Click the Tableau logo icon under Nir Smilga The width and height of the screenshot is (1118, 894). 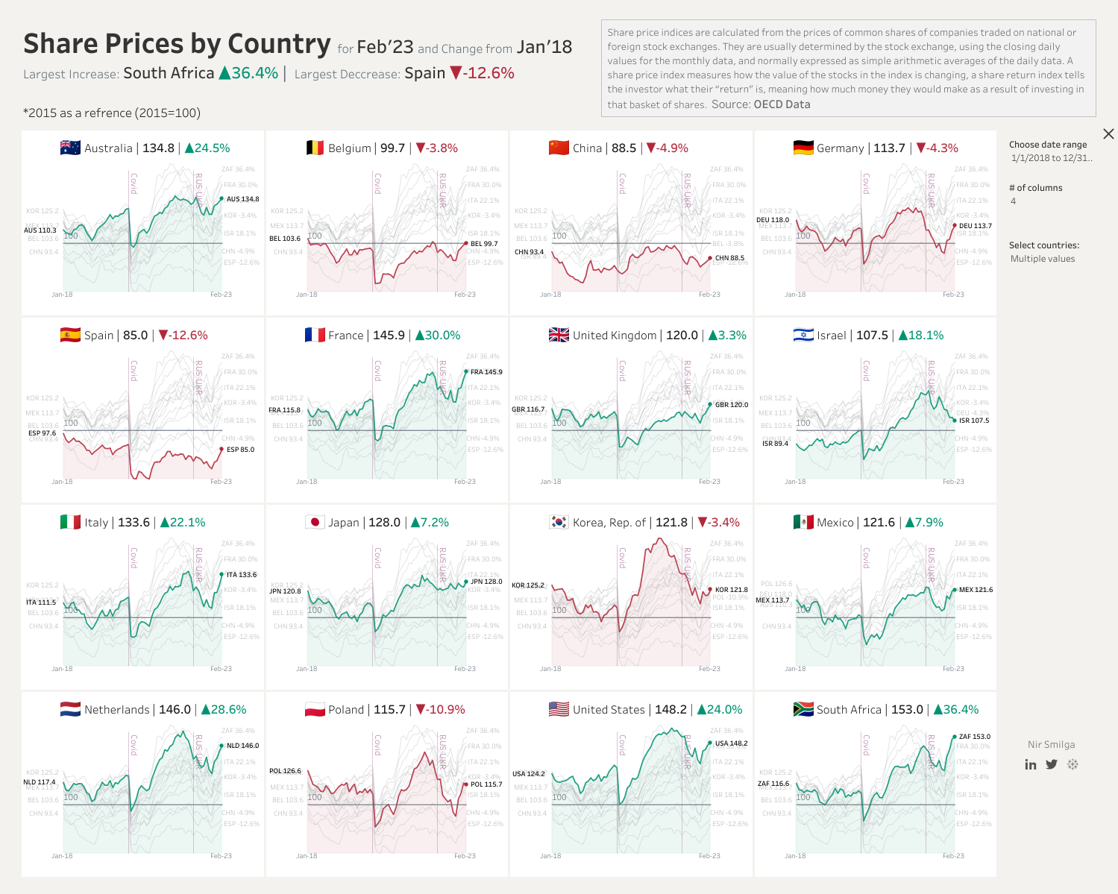[1073, 764]
